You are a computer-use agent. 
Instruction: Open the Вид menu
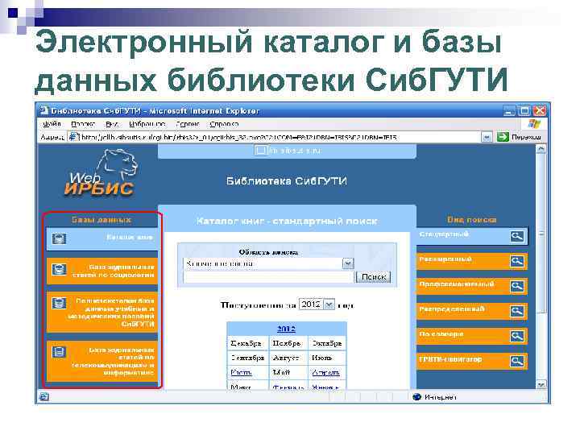tap(112, 124)
